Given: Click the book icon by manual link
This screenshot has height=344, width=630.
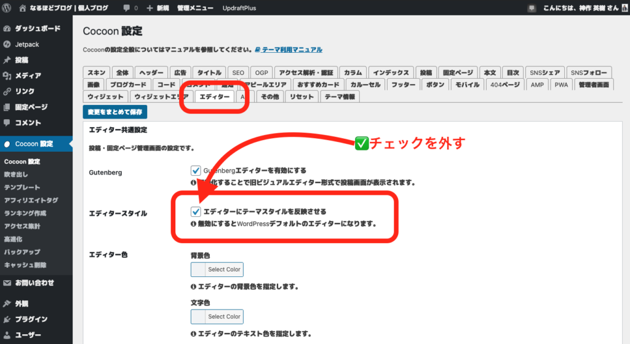Looking at the screenshot, I should point(258,50).
